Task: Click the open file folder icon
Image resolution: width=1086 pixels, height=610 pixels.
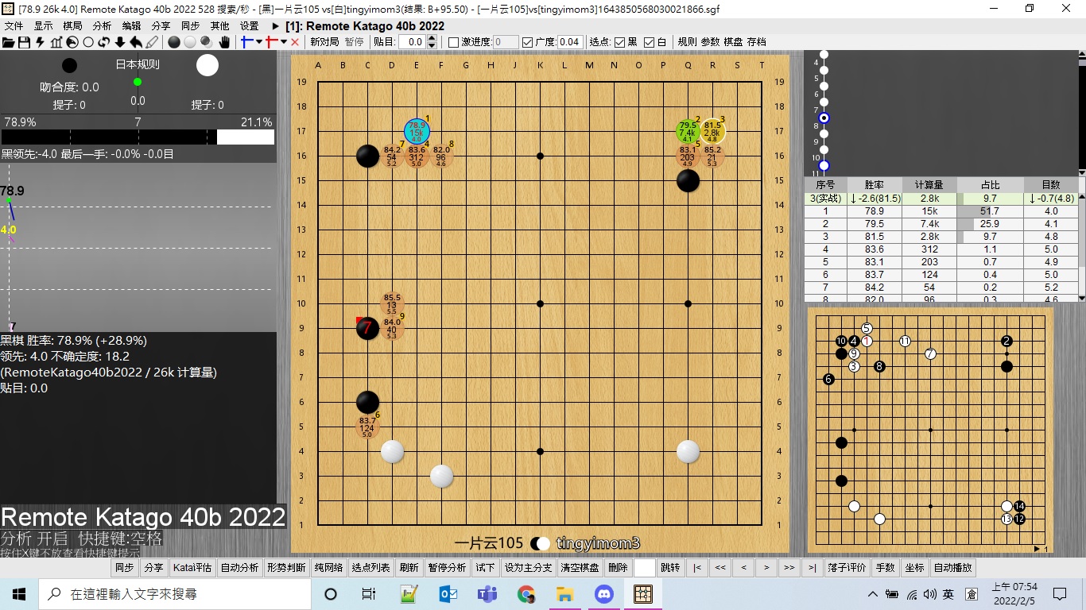Action: click(x=8, y=41)
